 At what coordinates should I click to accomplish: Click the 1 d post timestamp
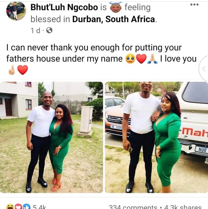(35, 31)
